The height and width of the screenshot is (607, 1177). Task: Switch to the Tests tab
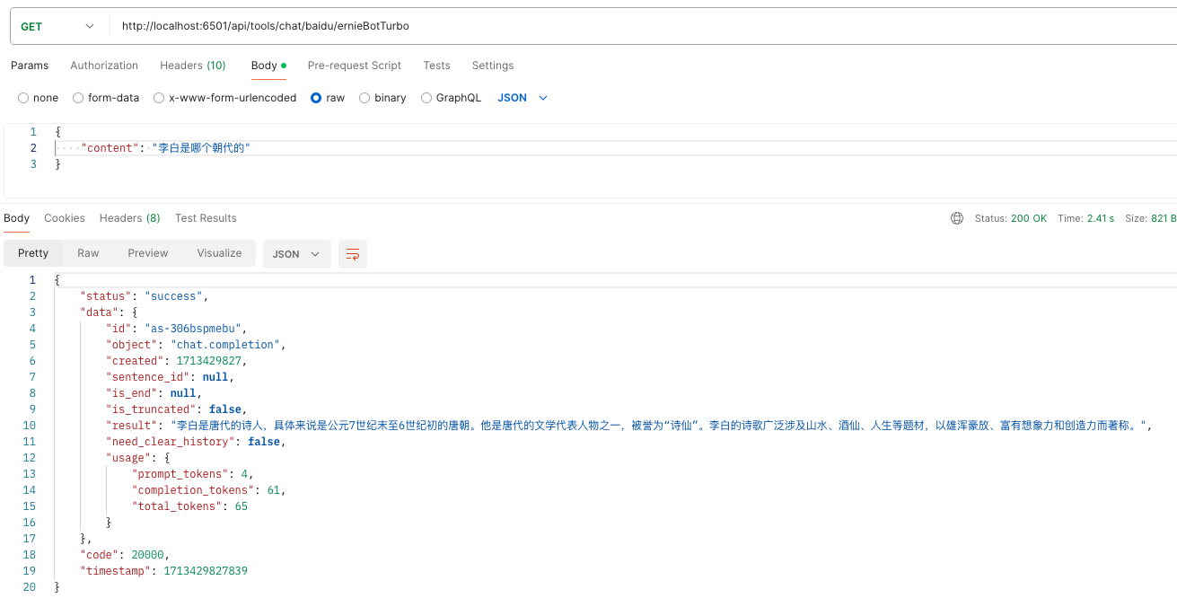click(436, 66)
